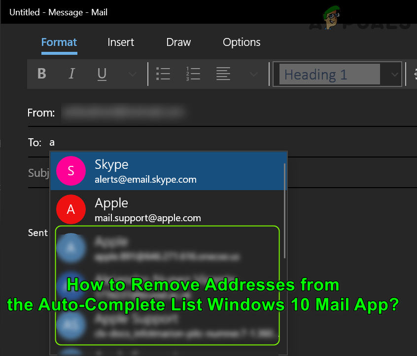417x356 pixels.
Task: Open the alignment options dropdown
Action: (253, 74)
